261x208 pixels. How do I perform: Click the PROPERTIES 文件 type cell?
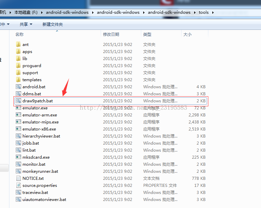coord(160,186)
